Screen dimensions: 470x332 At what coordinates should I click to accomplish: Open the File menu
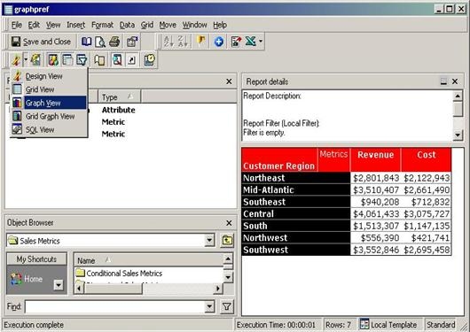tap(17, 25)
